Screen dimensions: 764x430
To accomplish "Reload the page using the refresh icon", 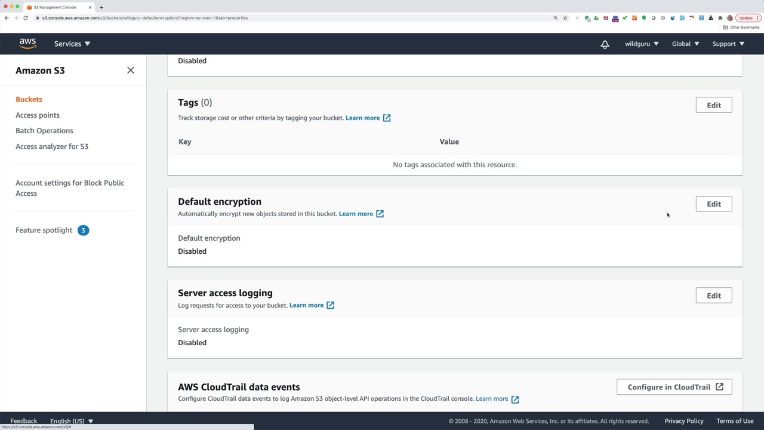I will [26, 18].
